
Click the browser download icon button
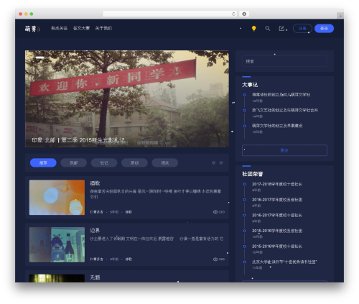[244, 14]
